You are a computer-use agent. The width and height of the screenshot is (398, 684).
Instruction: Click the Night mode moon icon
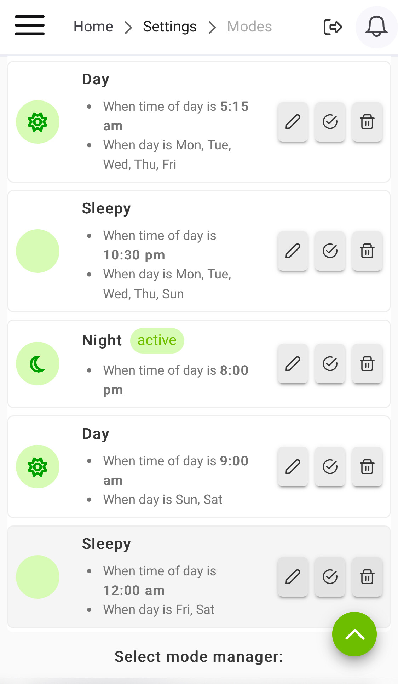point(38,364)
